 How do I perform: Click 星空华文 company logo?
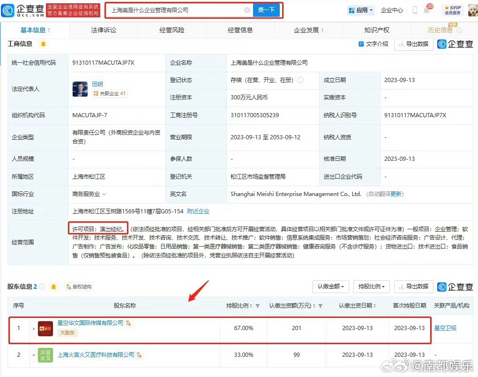[45, 329]
